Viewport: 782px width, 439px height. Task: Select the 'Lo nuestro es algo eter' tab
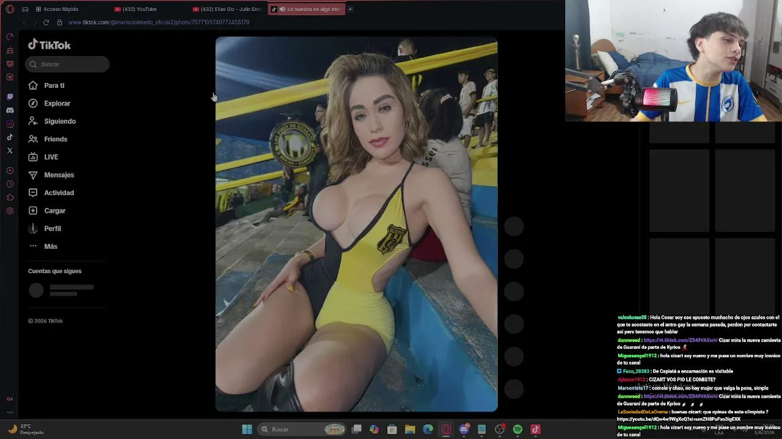[307, 9]
